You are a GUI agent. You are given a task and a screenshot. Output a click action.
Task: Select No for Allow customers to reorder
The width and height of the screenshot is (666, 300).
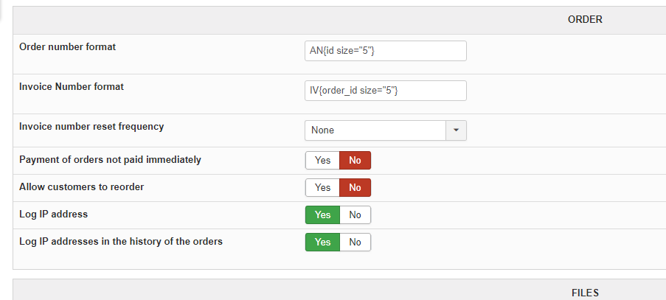click(x=355, y=188)
